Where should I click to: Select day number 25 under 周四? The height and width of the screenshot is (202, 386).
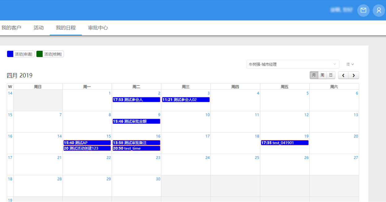(x=257, y=158)
